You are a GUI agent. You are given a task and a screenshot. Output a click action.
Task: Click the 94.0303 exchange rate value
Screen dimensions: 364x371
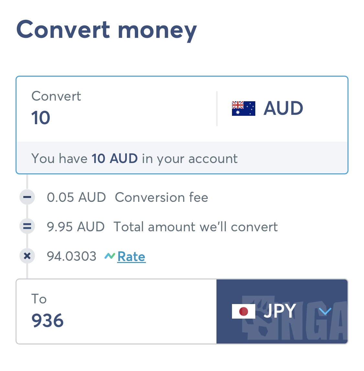[x=71, y=256]
